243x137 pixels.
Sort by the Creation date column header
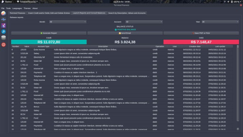pyautogui.click(x=195, y=47)
